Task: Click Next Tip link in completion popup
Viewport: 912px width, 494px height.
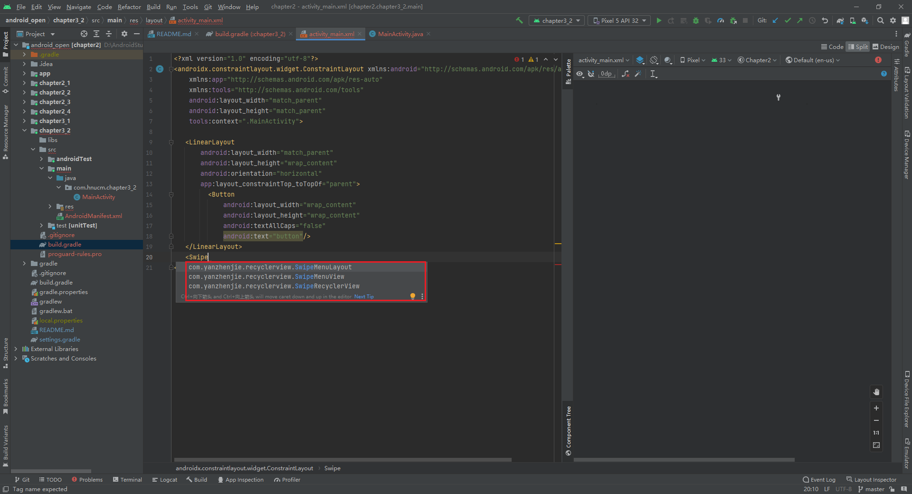Action: [364, 296]
